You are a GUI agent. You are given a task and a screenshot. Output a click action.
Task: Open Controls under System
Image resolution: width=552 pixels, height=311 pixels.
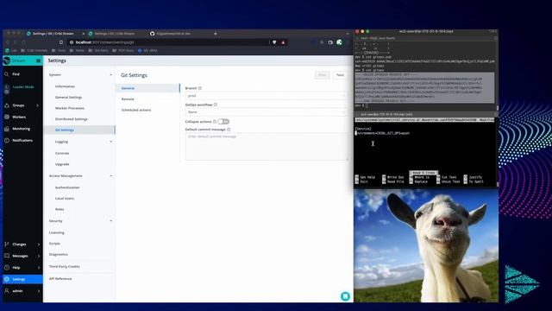pyautogui.click(x=62, y=154)
